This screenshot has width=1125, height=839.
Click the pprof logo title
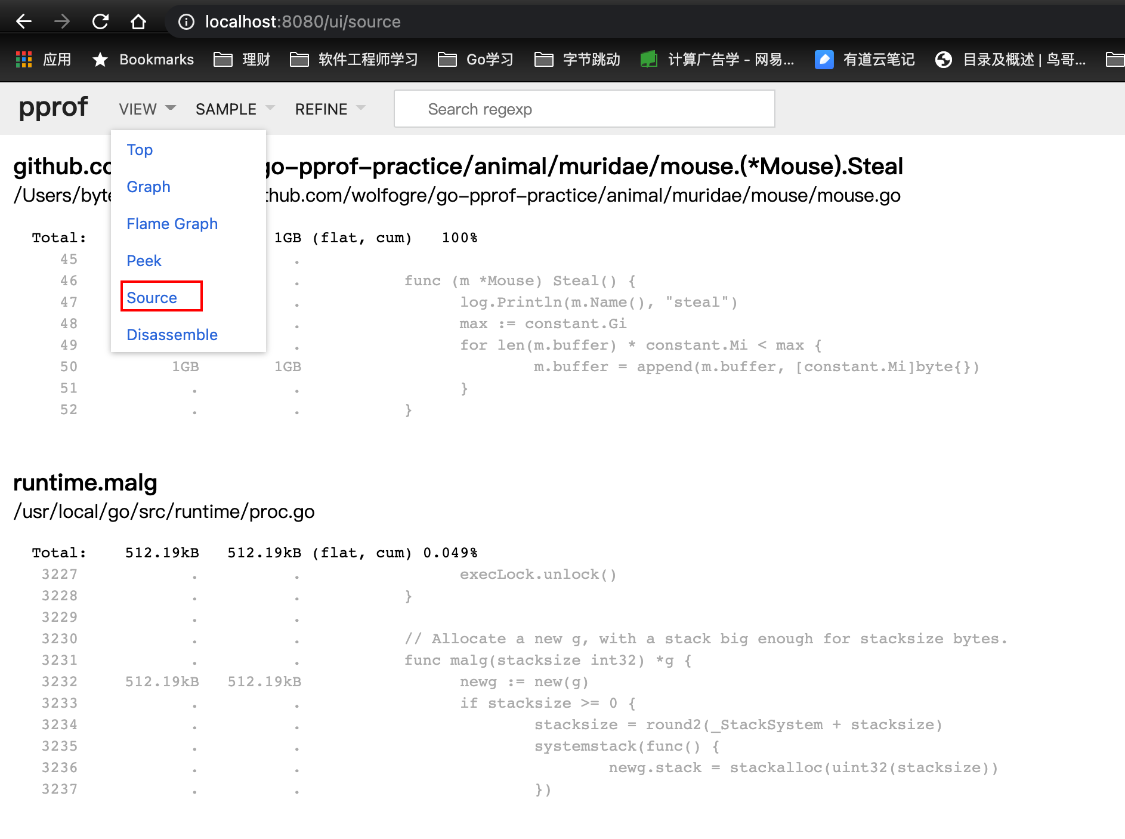pyautogui.click(x=53, y=107)
